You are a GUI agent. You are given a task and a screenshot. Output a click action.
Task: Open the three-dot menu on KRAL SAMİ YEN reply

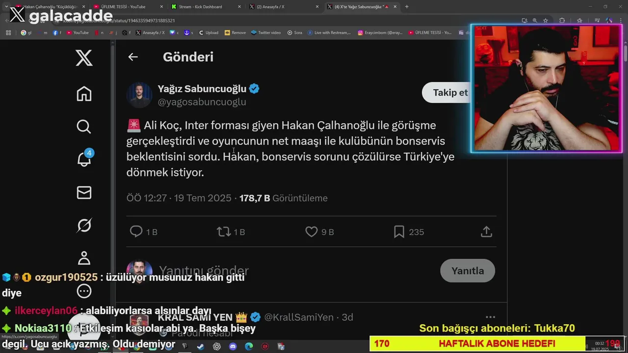click(x=490, y=317)
